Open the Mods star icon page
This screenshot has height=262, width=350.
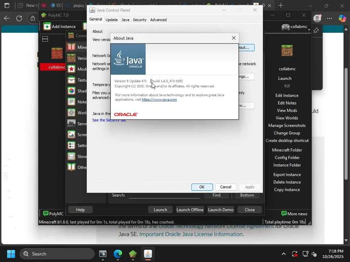pos(71,69)
